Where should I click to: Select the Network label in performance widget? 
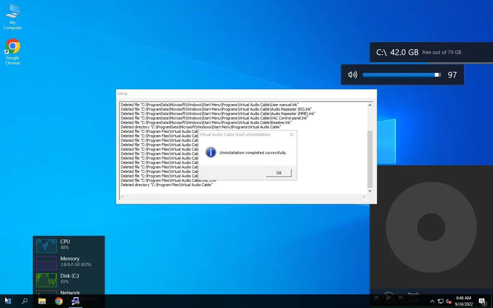70,293
